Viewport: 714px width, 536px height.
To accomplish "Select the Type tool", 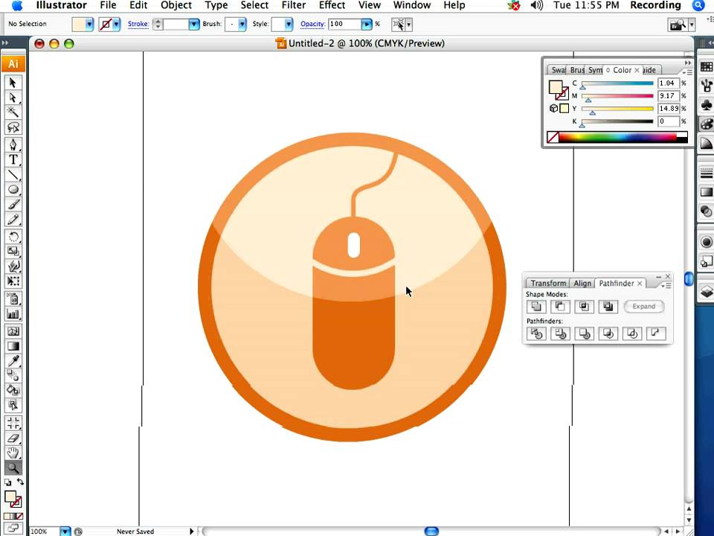I will (13, 159).
